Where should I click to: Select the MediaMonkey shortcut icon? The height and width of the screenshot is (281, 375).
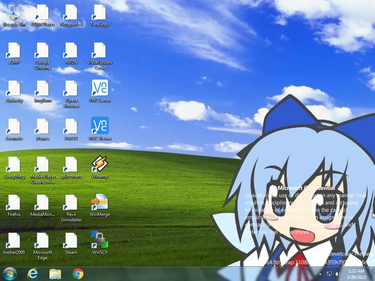point(42,205)
